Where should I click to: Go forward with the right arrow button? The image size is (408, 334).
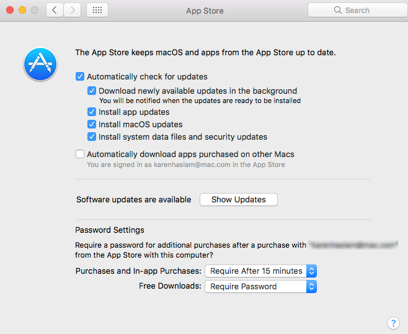(x=73, y=10)
